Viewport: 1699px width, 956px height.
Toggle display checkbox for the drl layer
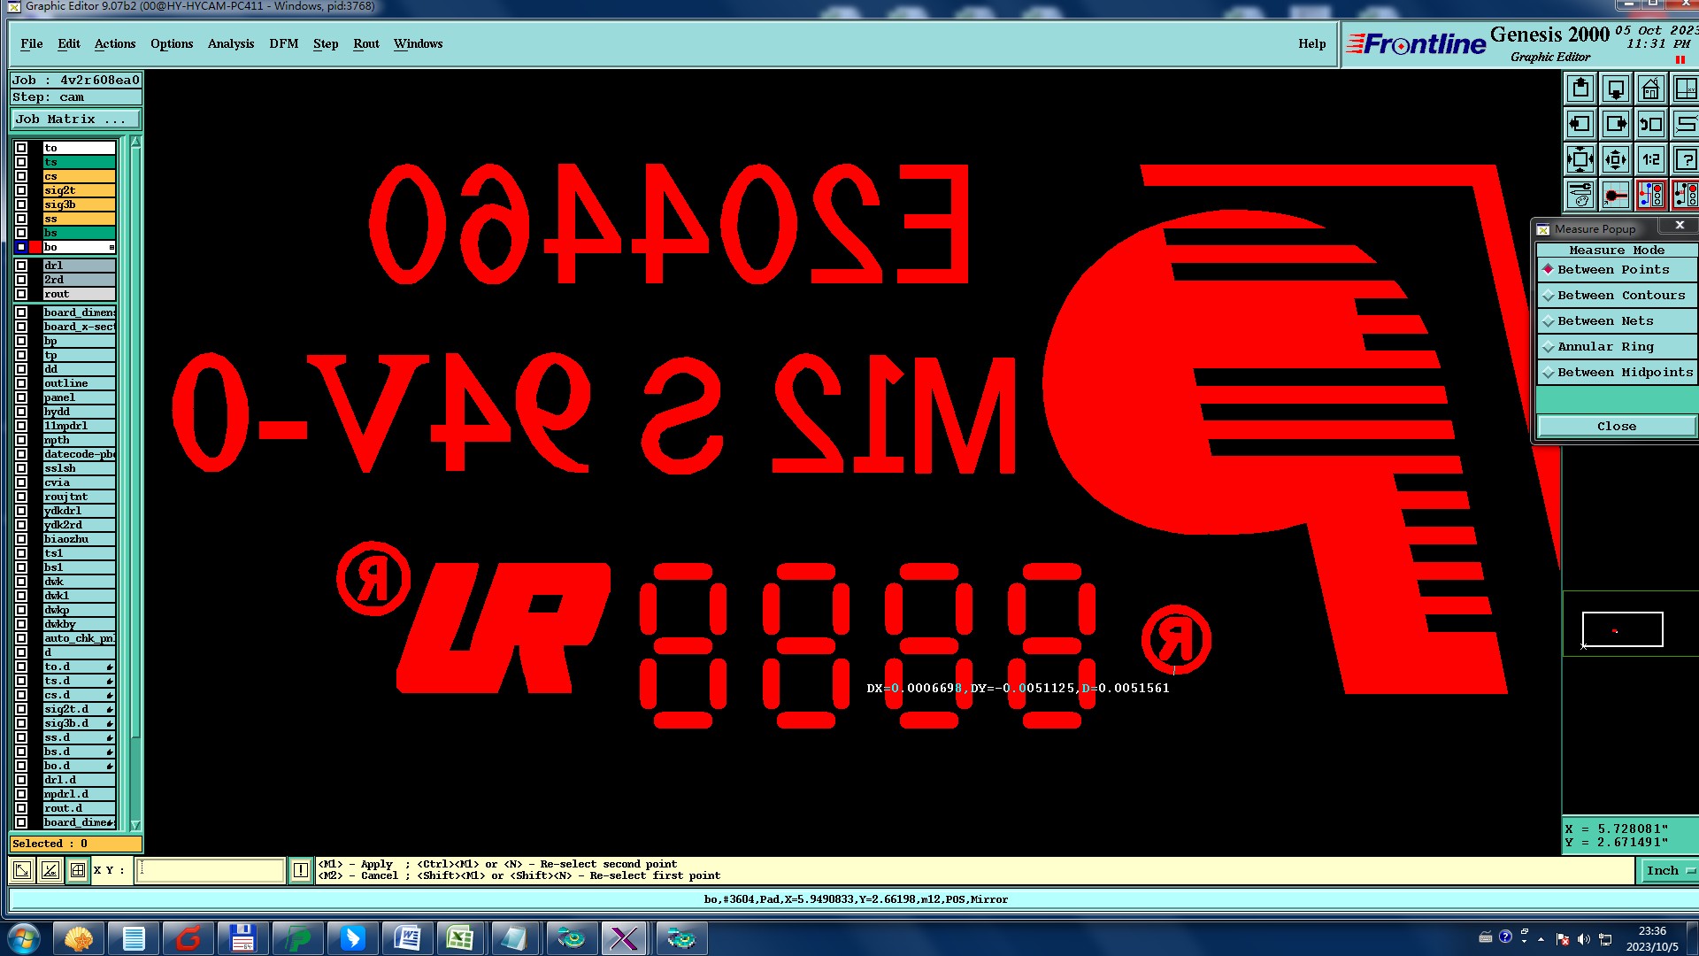tap(21, 266)
